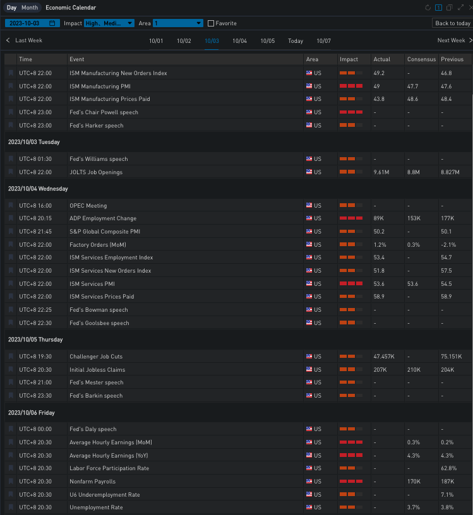
Task: Enable the Favorite checkbox filter
Action: point(211,23)
